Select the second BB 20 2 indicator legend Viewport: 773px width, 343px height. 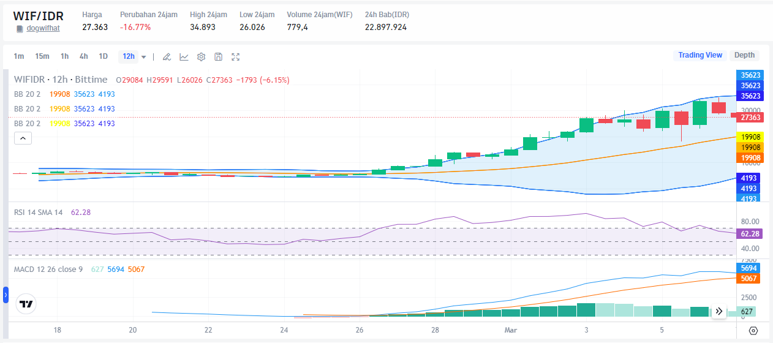27,109
